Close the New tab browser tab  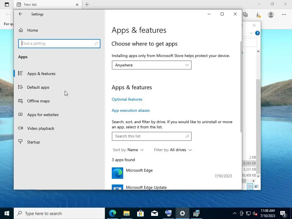(77, 5)
